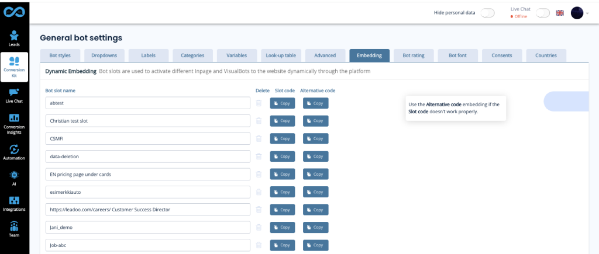
Task: Open the Leads sidebar section
Action: (x=15, y=39)
